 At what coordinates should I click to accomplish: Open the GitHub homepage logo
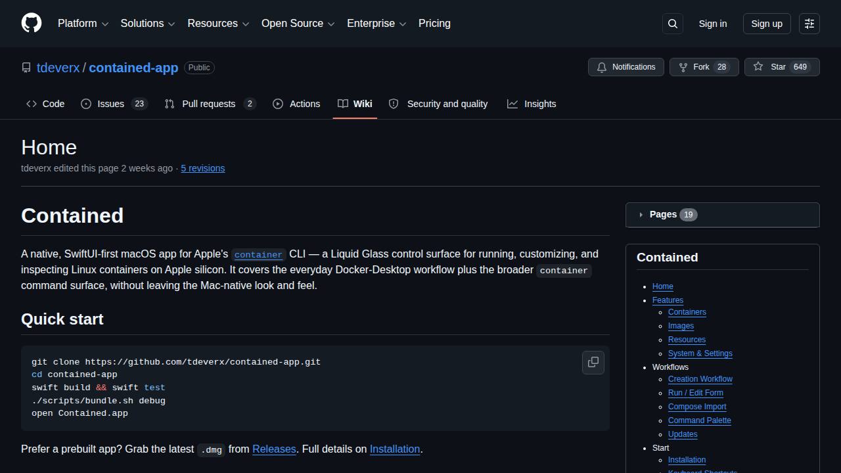(x=32, y=23)
